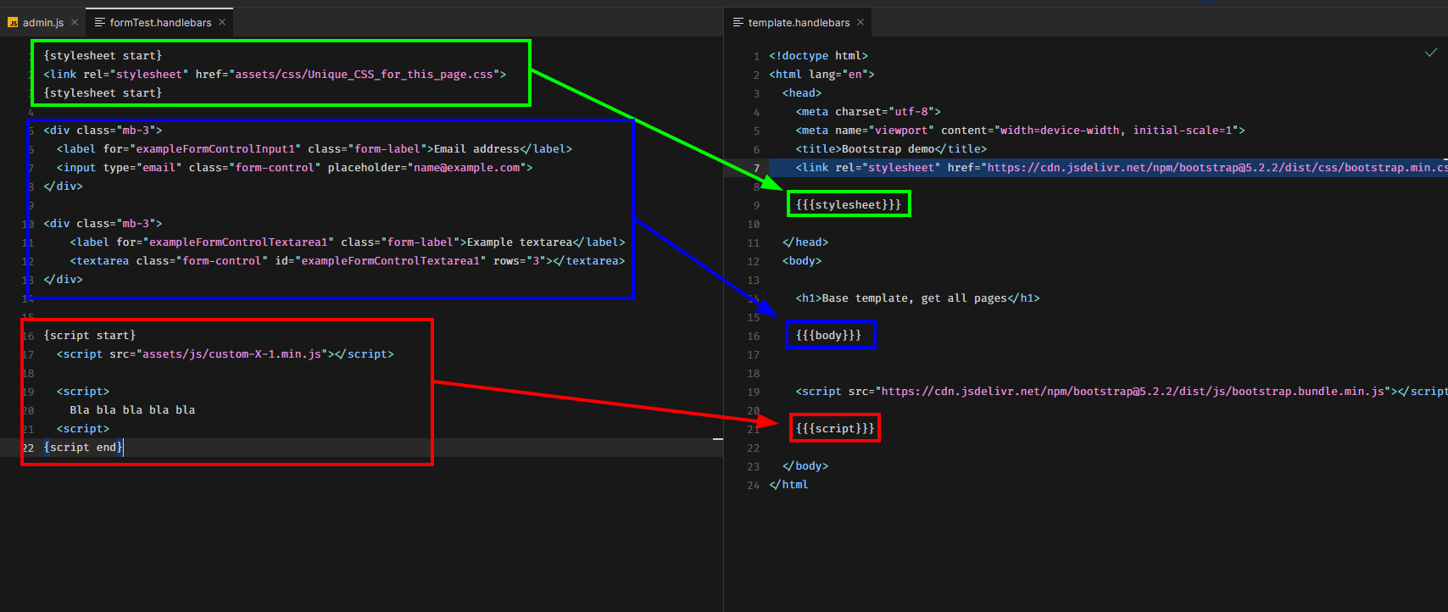Screen dimensions: 1448x612
Task: Activate the template.handlebars tab
Action: [799, 23]
